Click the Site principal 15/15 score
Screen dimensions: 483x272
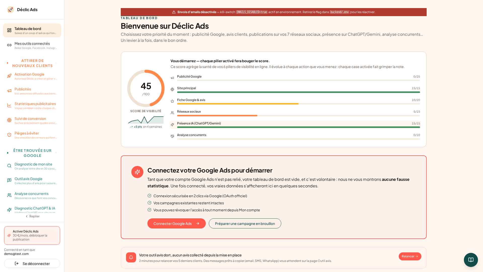click(416, 88)
